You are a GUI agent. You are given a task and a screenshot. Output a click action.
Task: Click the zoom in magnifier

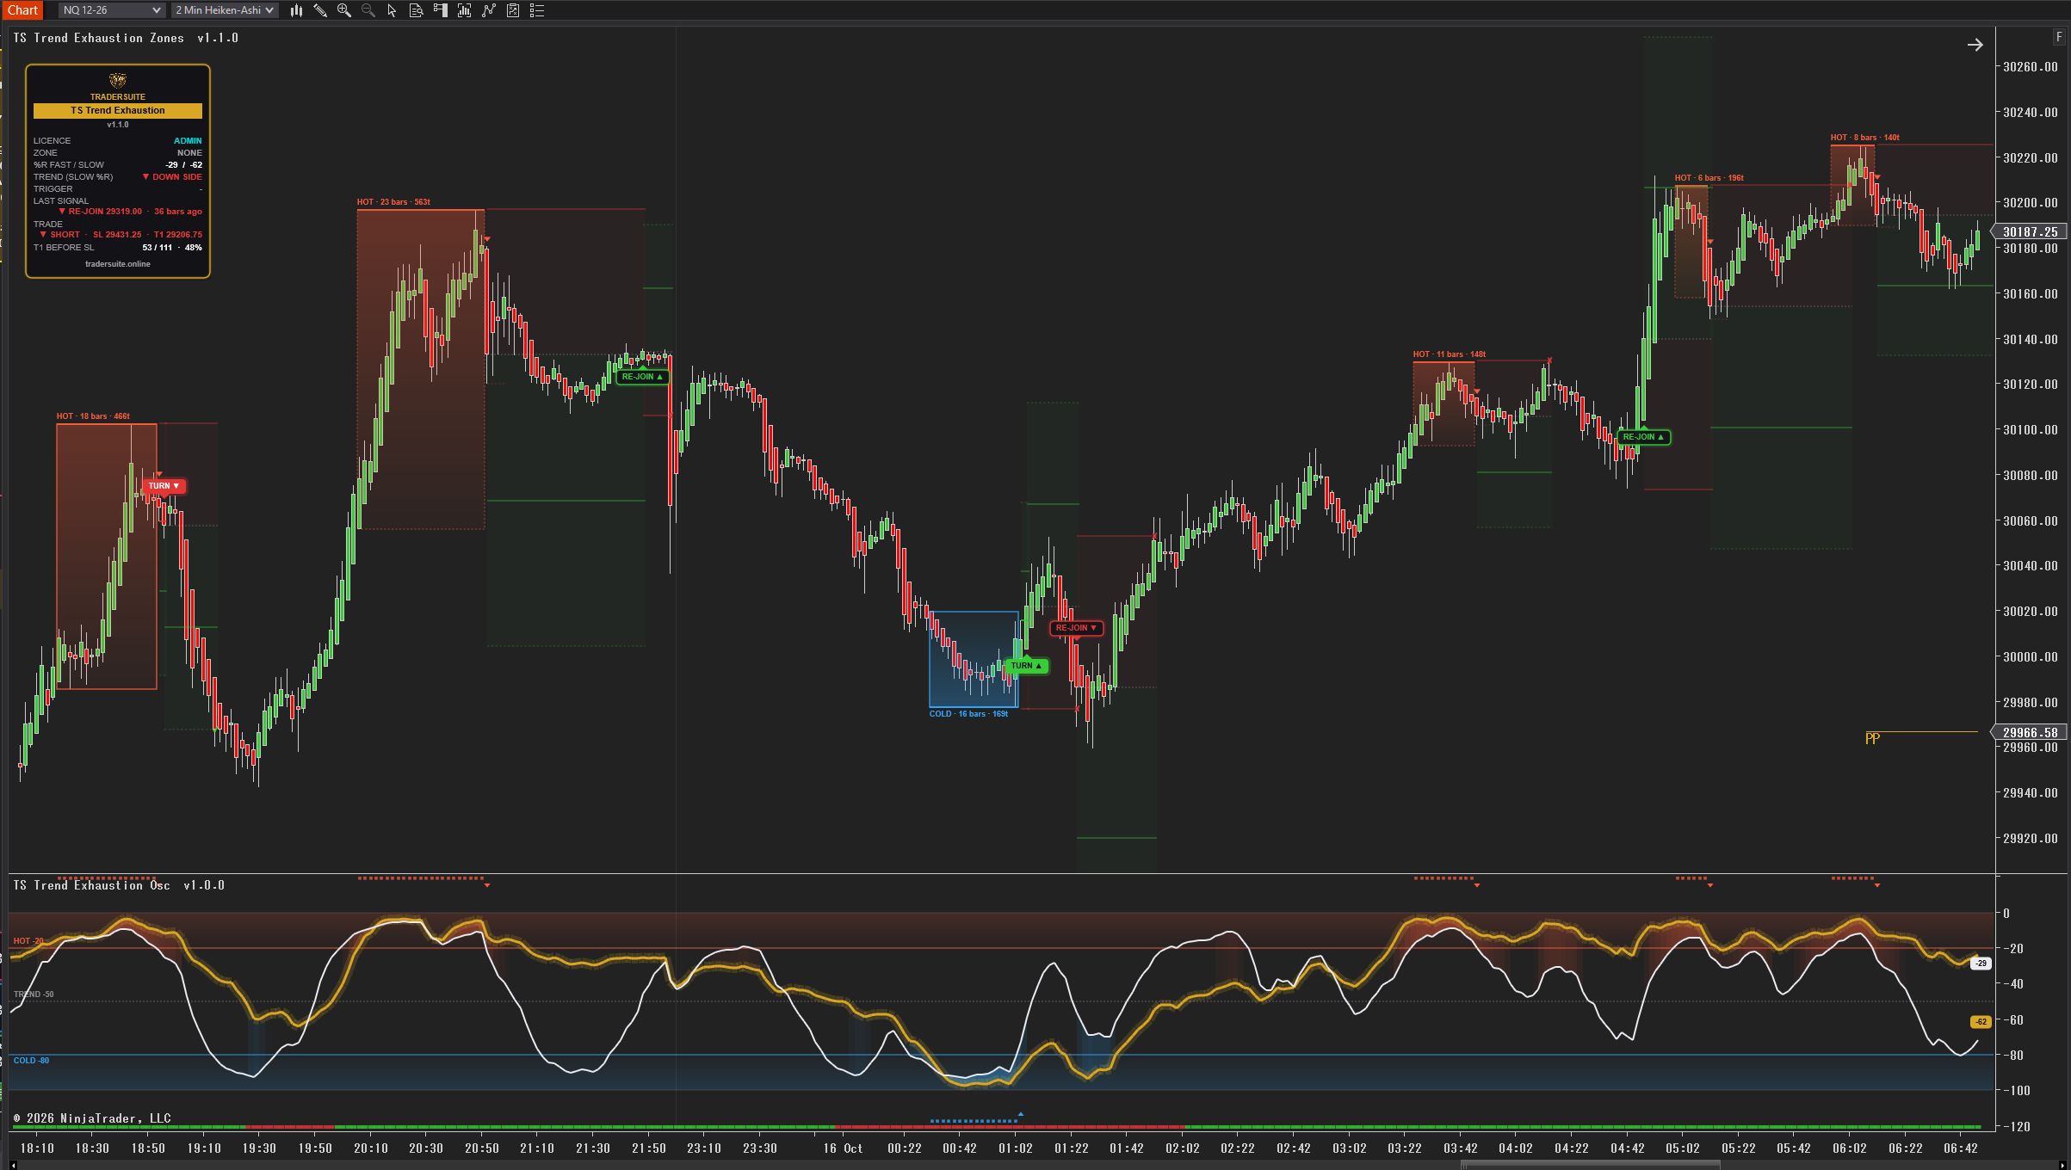344,10
